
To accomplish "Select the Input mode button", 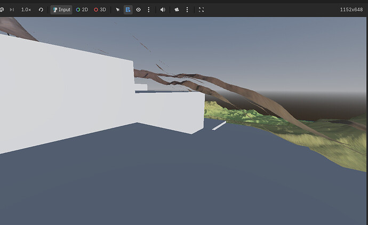I will click(61, 10).
